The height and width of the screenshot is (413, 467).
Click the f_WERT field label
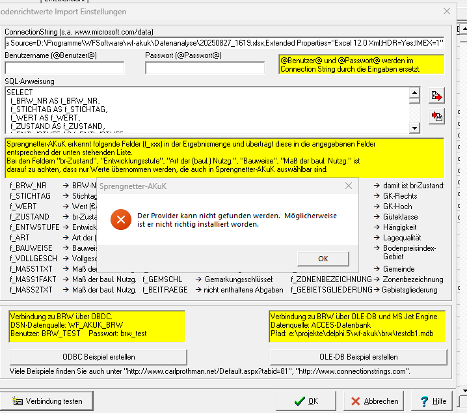tap(23, 206)
